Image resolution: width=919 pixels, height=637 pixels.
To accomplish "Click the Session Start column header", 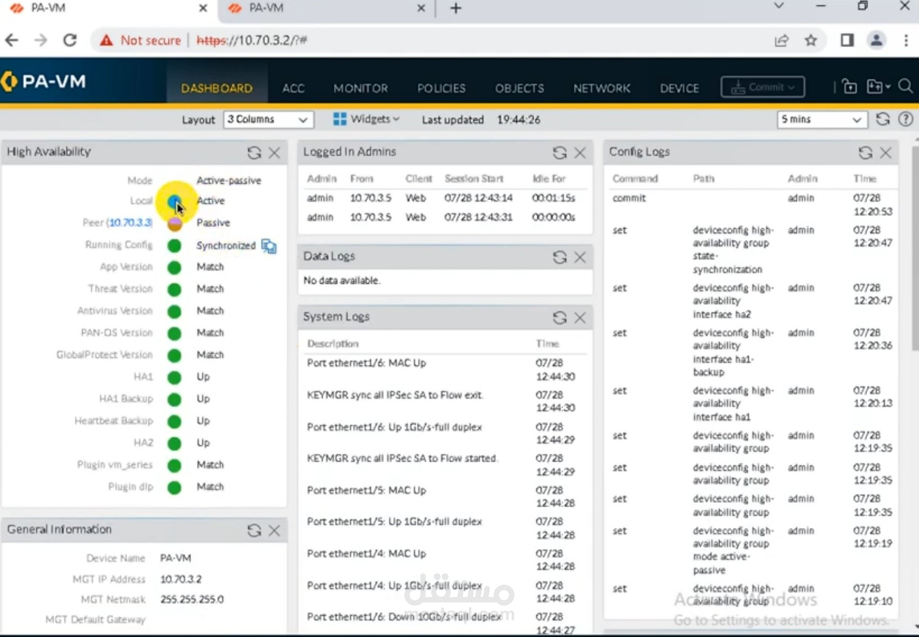I will pyautogui.click(x=474, y=178).
